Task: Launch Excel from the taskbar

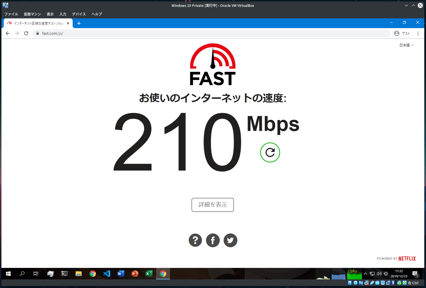Action: [x=149, y=274]
